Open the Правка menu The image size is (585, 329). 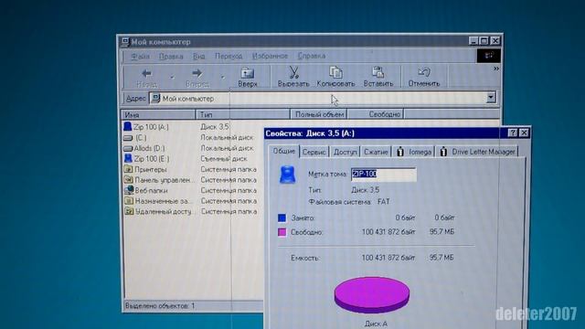[x=171, y=57]
